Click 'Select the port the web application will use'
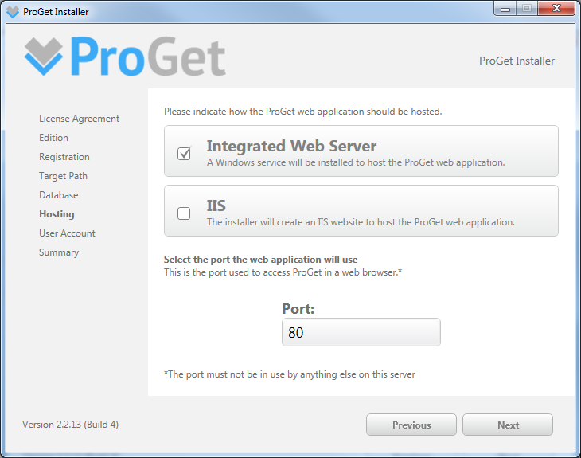This screenshot has height=458, width=581. point(261,260)
